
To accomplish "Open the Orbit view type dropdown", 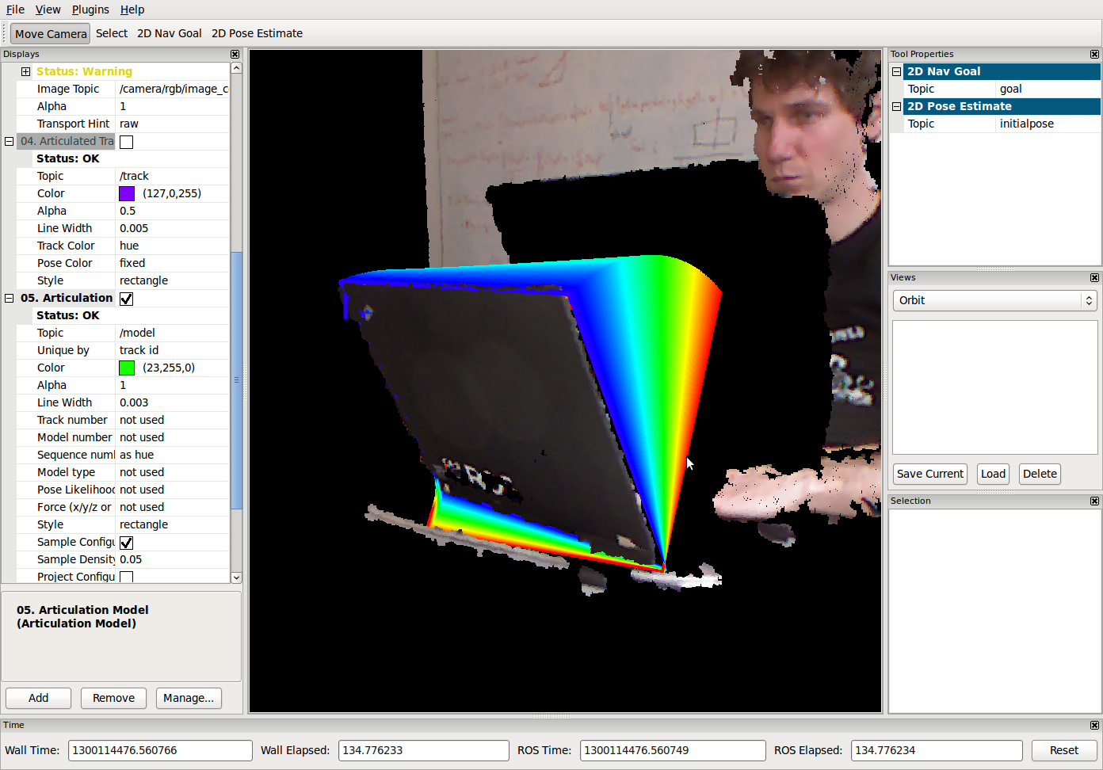I will click(x=994, y=300).
